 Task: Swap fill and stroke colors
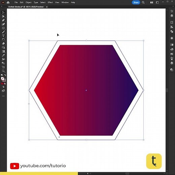[x=5, y=75]
